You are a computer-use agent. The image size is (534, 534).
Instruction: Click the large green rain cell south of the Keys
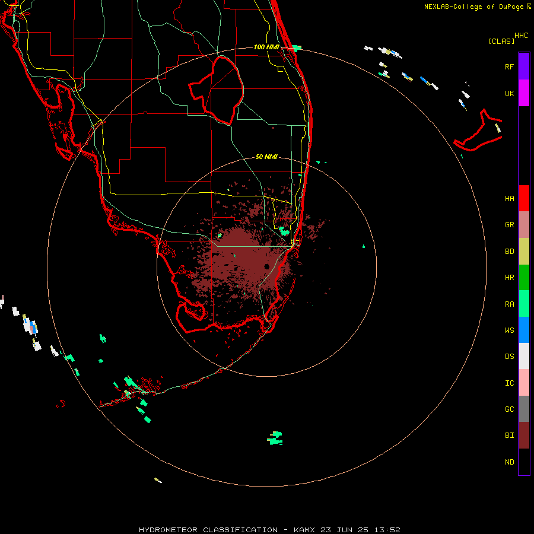[275, 438]
